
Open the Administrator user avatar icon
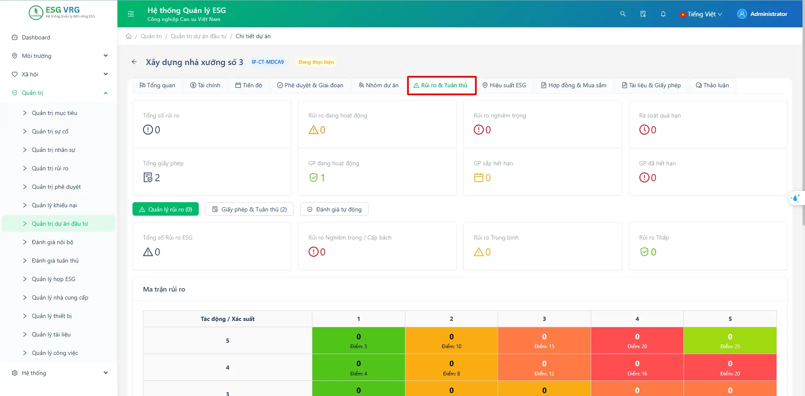click(x=742, y=14)
